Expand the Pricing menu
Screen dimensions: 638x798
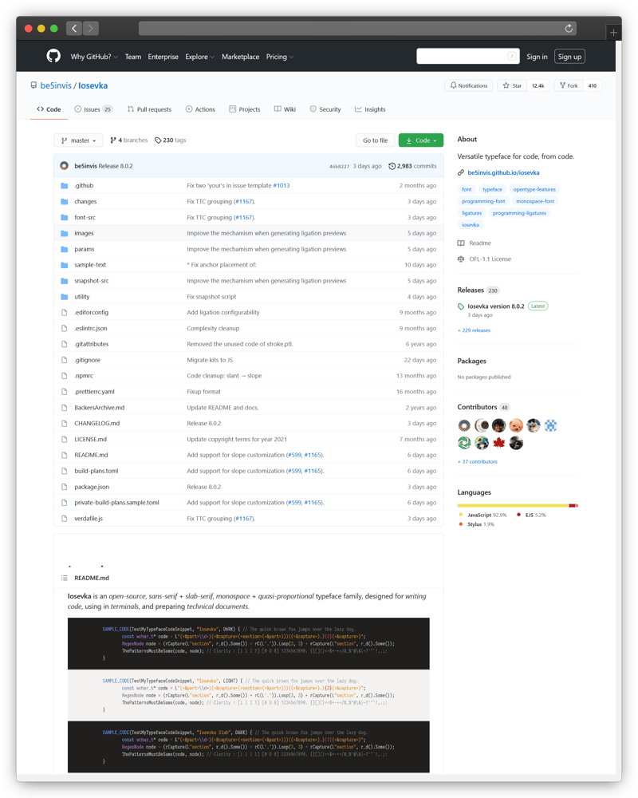[x=280, y=57]
